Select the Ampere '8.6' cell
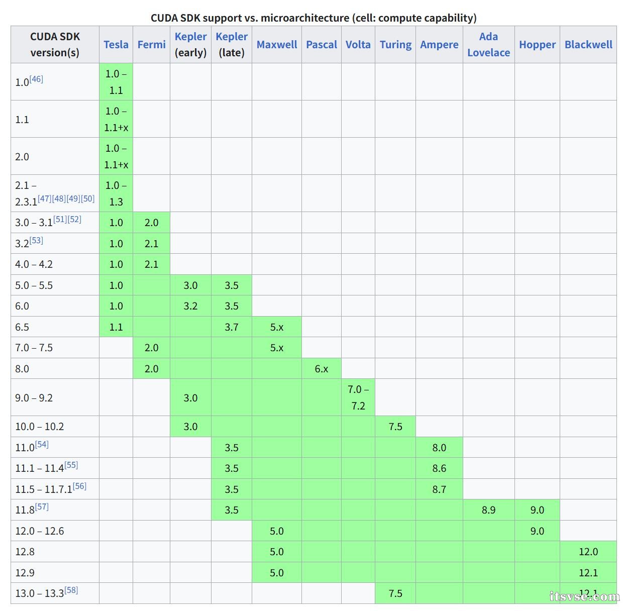Viewport: 625px width, 611px height. [x=439, y=468]
